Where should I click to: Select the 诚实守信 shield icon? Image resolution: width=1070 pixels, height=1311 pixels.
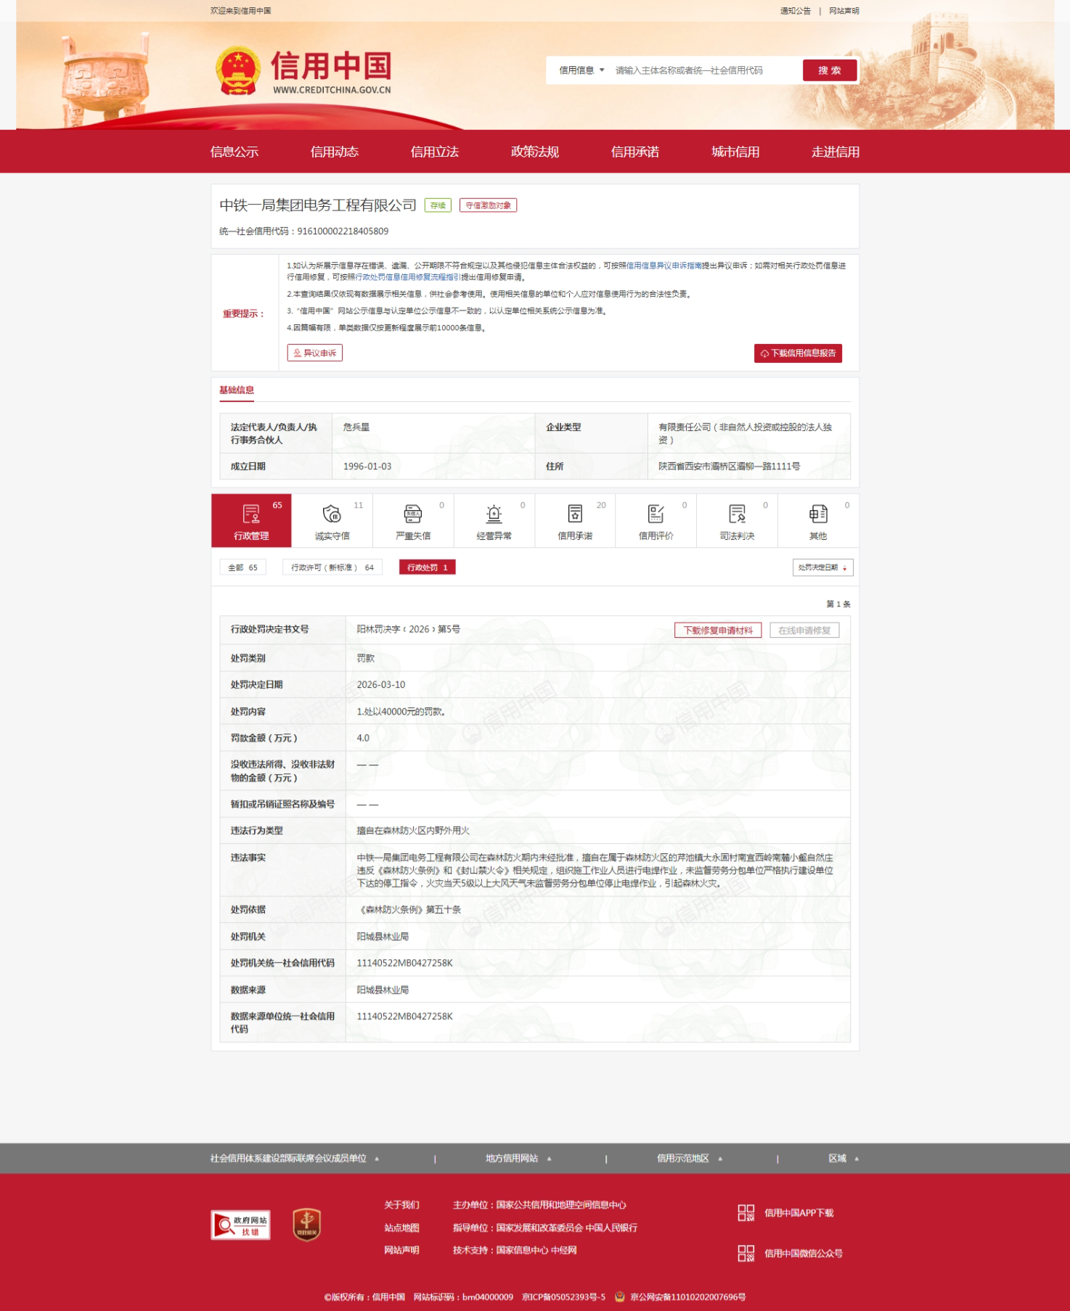(332, 514)
